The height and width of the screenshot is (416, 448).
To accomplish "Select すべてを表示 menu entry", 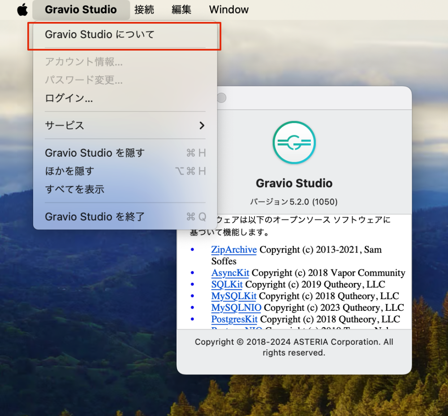I will [125, 189].
